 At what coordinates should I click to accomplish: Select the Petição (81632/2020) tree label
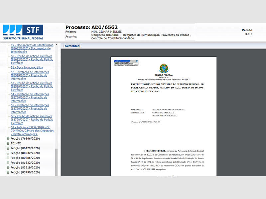click(25, 163)
